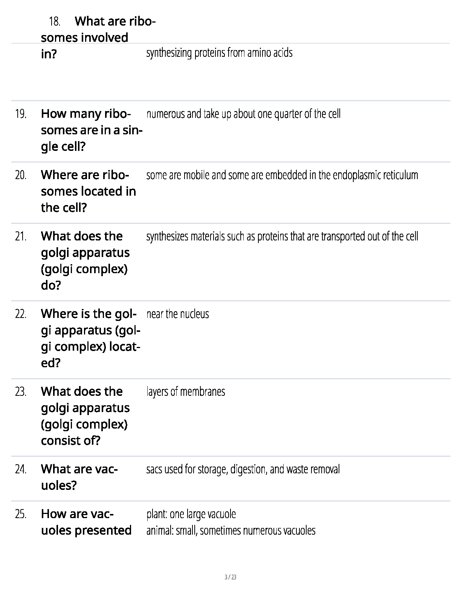
Task: Select the question "Where are ribosomes located in the cell?"
Action: click(x=88, y=191)
